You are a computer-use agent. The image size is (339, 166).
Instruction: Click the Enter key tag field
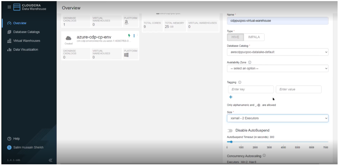tap(251, 89)
